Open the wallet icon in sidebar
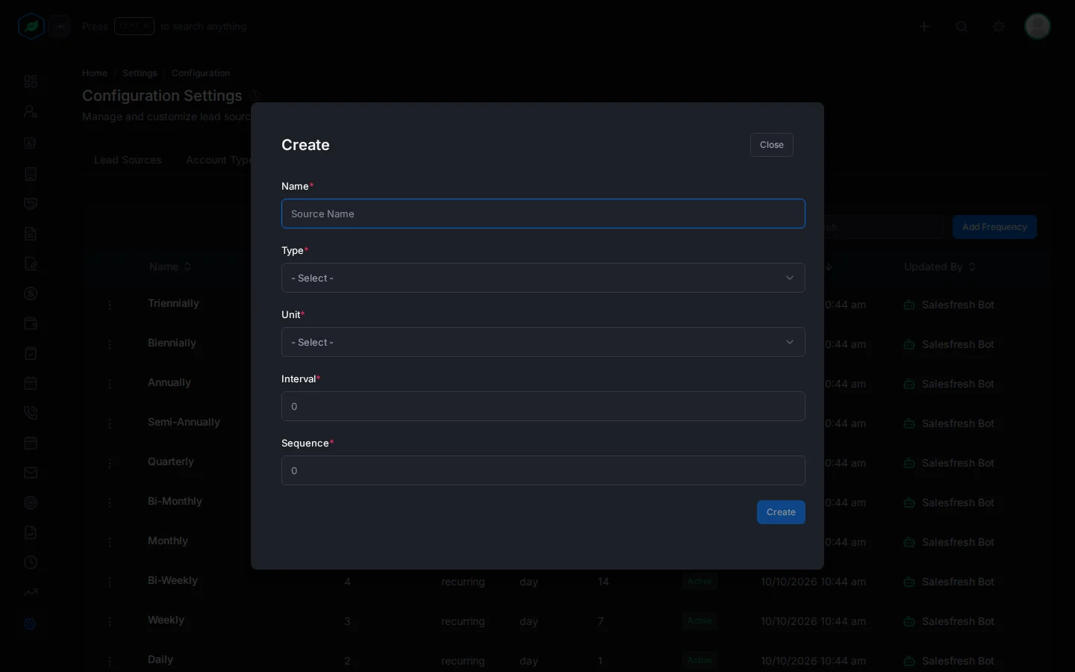 pos(31,323)
